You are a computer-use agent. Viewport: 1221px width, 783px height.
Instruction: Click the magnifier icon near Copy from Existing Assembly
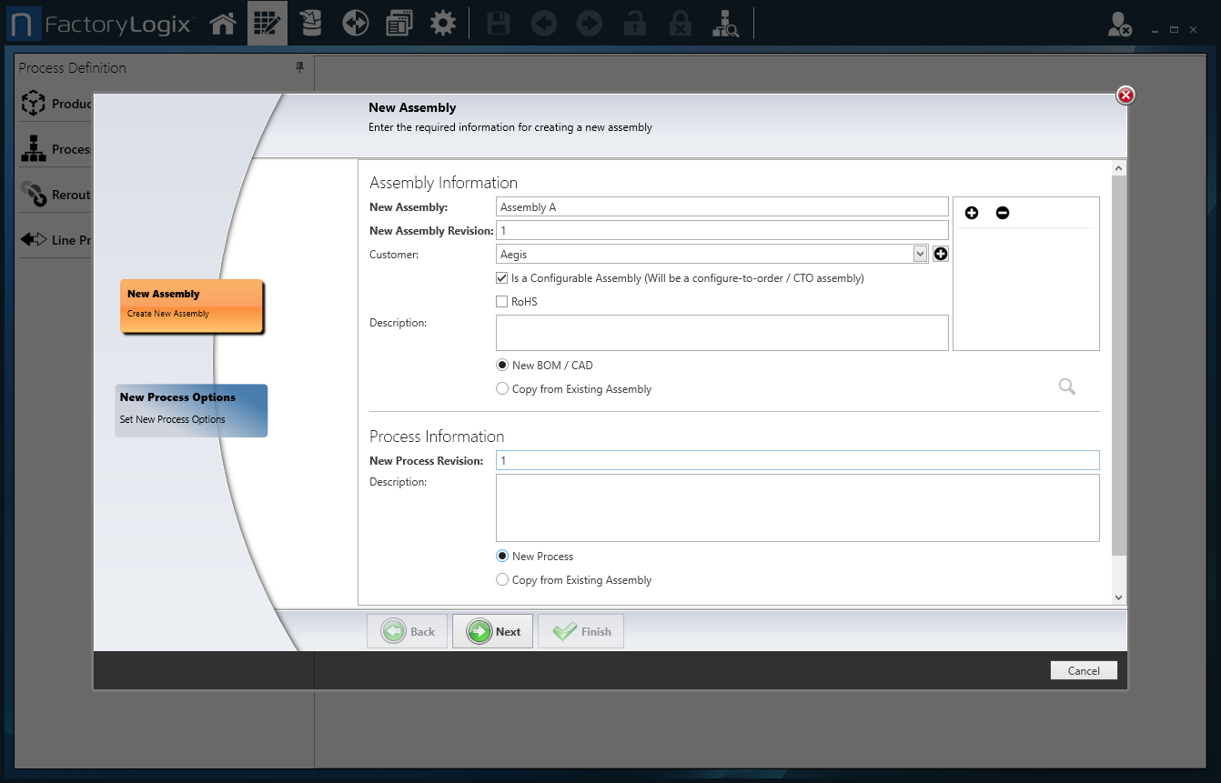tap(1066, 386)
